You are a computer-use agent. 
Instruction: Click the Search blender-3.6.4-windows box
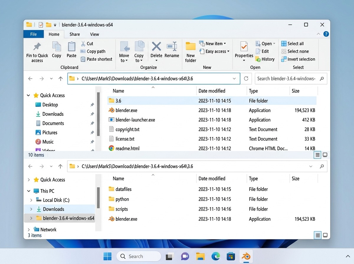click(291, 79)
